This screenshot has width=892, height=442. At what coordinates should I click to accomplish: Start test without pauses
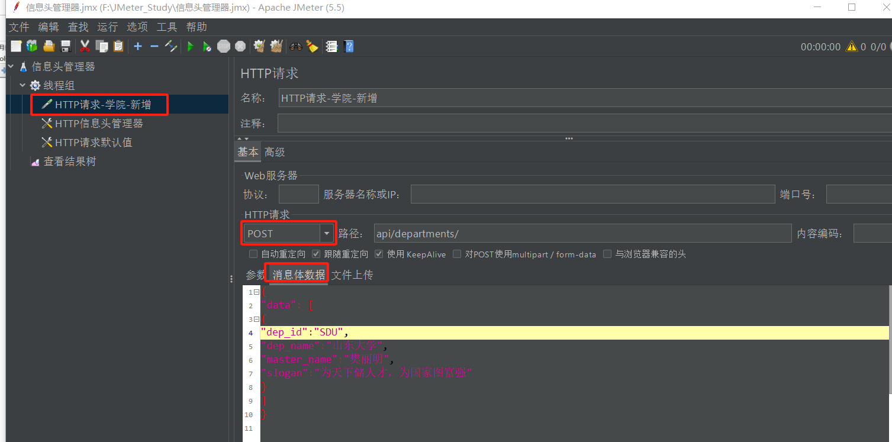tap(207, 46)
